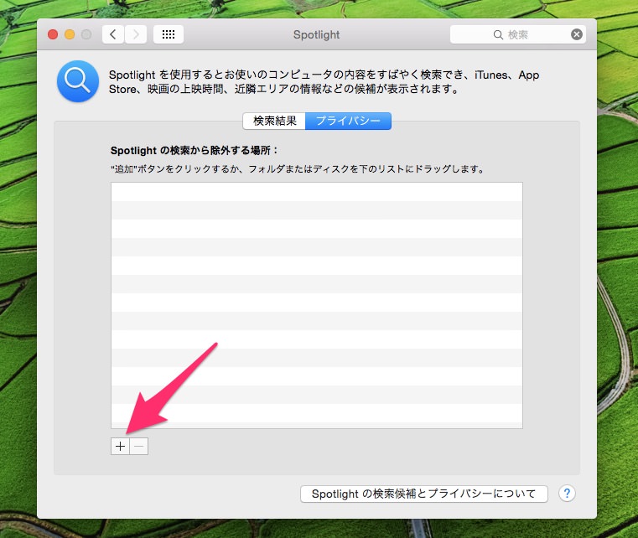This screenshot has width=638, height=538.
Task: Open help with the question mark button
Action: [x=567, y=494]
